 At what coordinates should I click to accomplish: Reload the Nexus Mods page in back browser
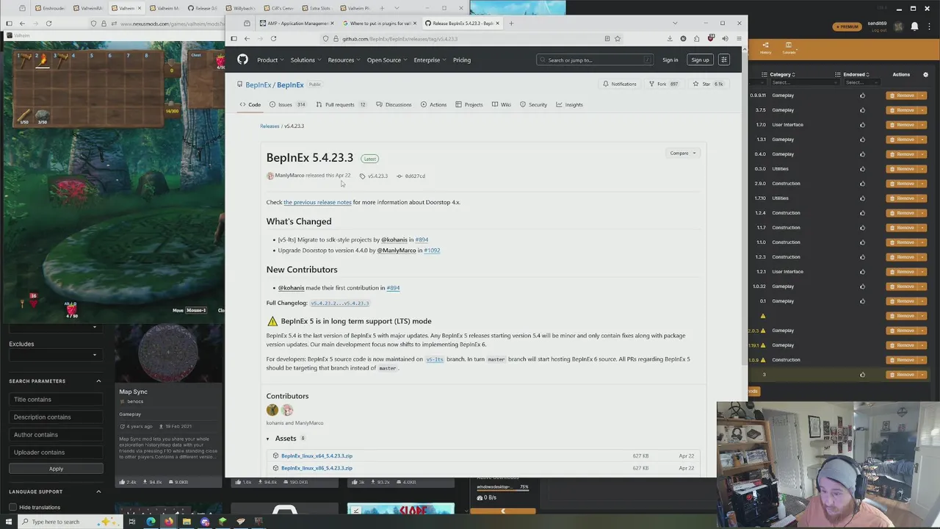pyautogui.click(x=48, y=24)
